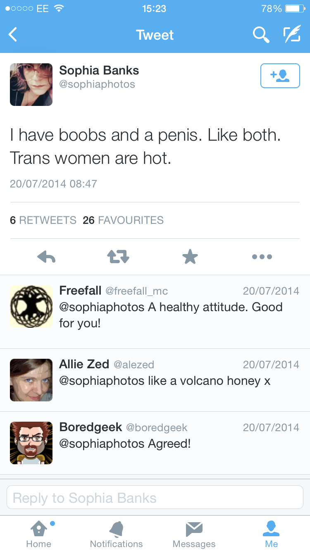
Task: Favourite the tweet with star icon
Action: point(190,257)
